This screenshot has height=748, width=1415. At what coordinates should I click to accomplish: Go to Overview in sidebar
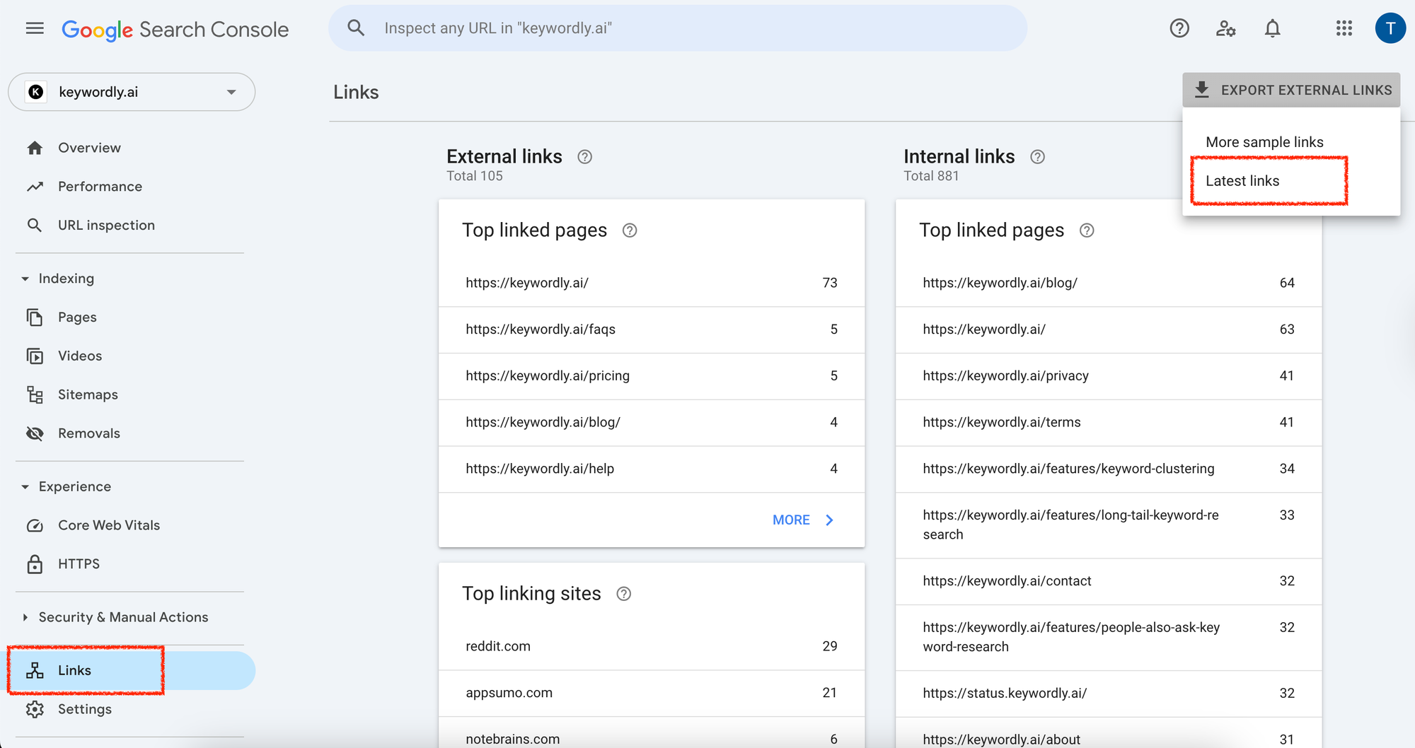pos(89,148)
